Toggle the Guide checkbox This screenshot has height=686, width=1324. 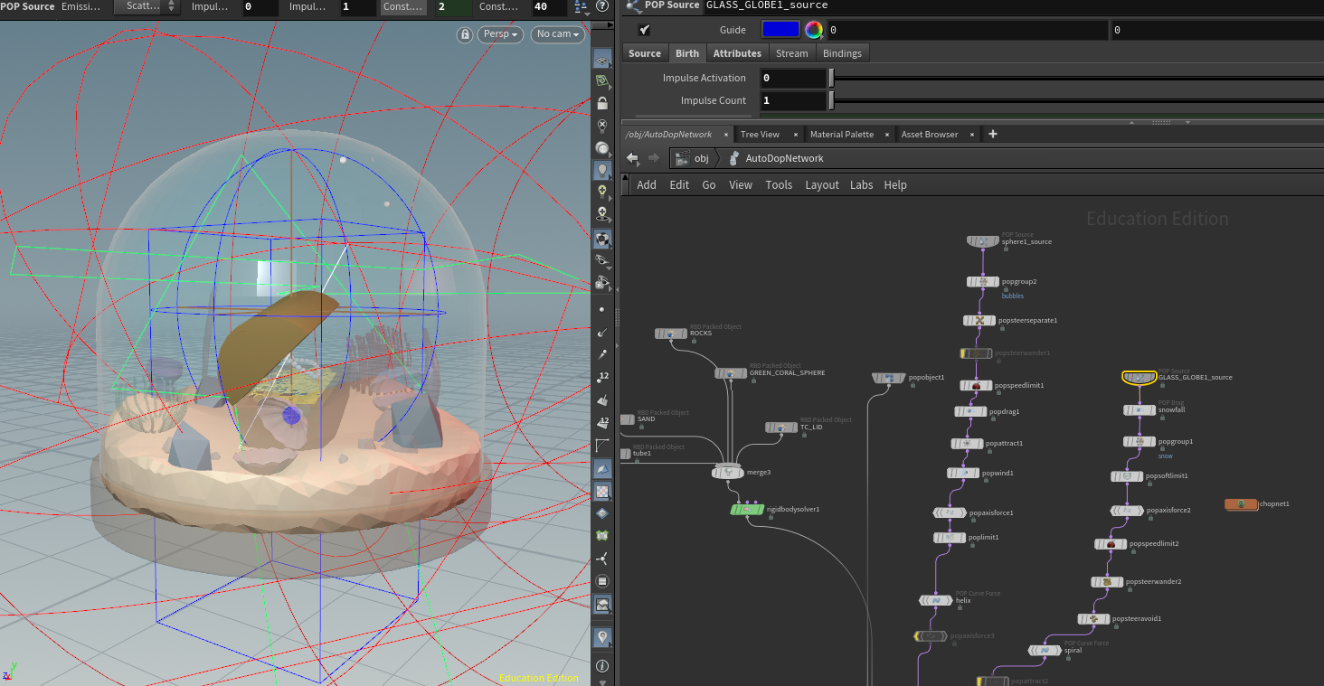tap(644, 30)
